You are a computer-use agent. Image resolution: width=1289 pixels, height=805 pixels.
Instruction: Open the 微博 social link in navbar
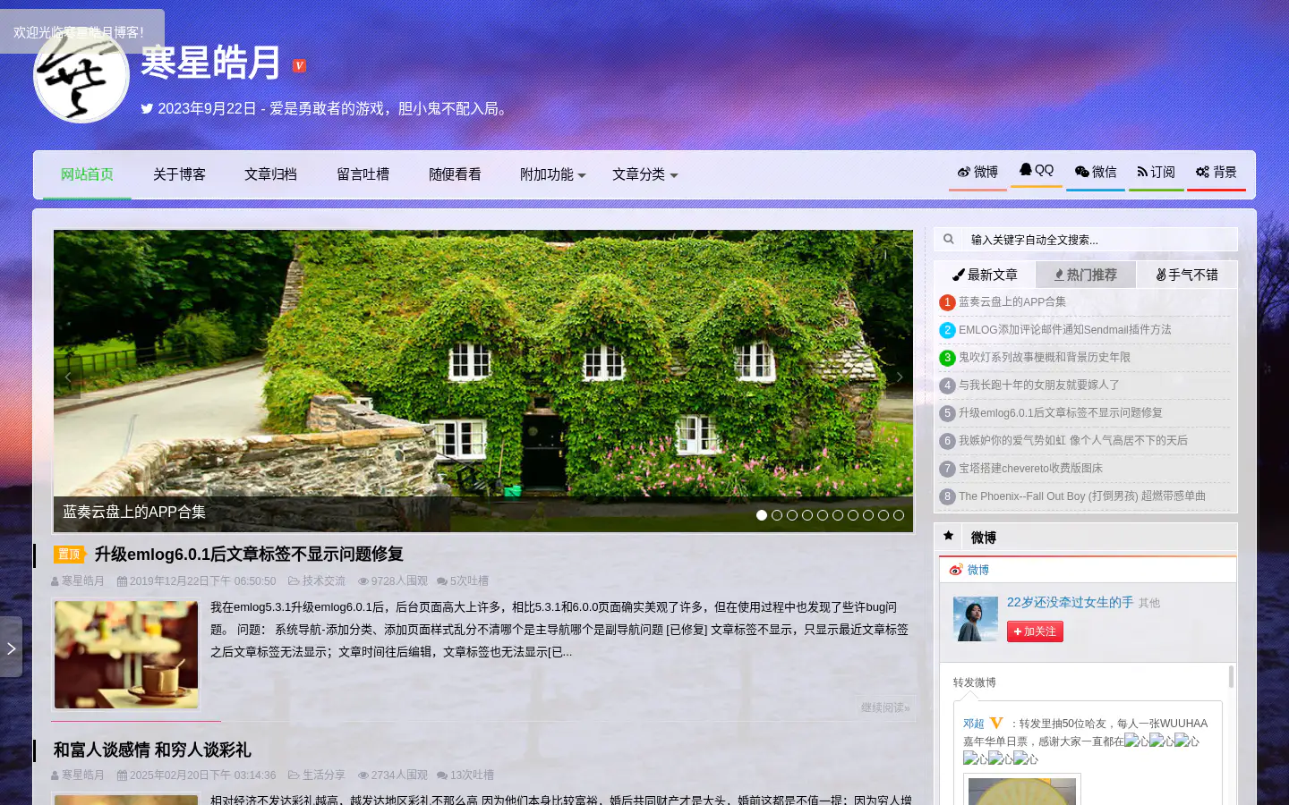[x=977, y=173]
